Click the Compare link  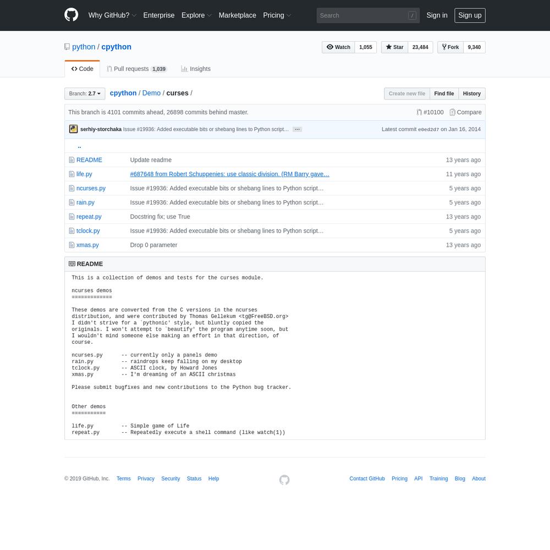465,112
